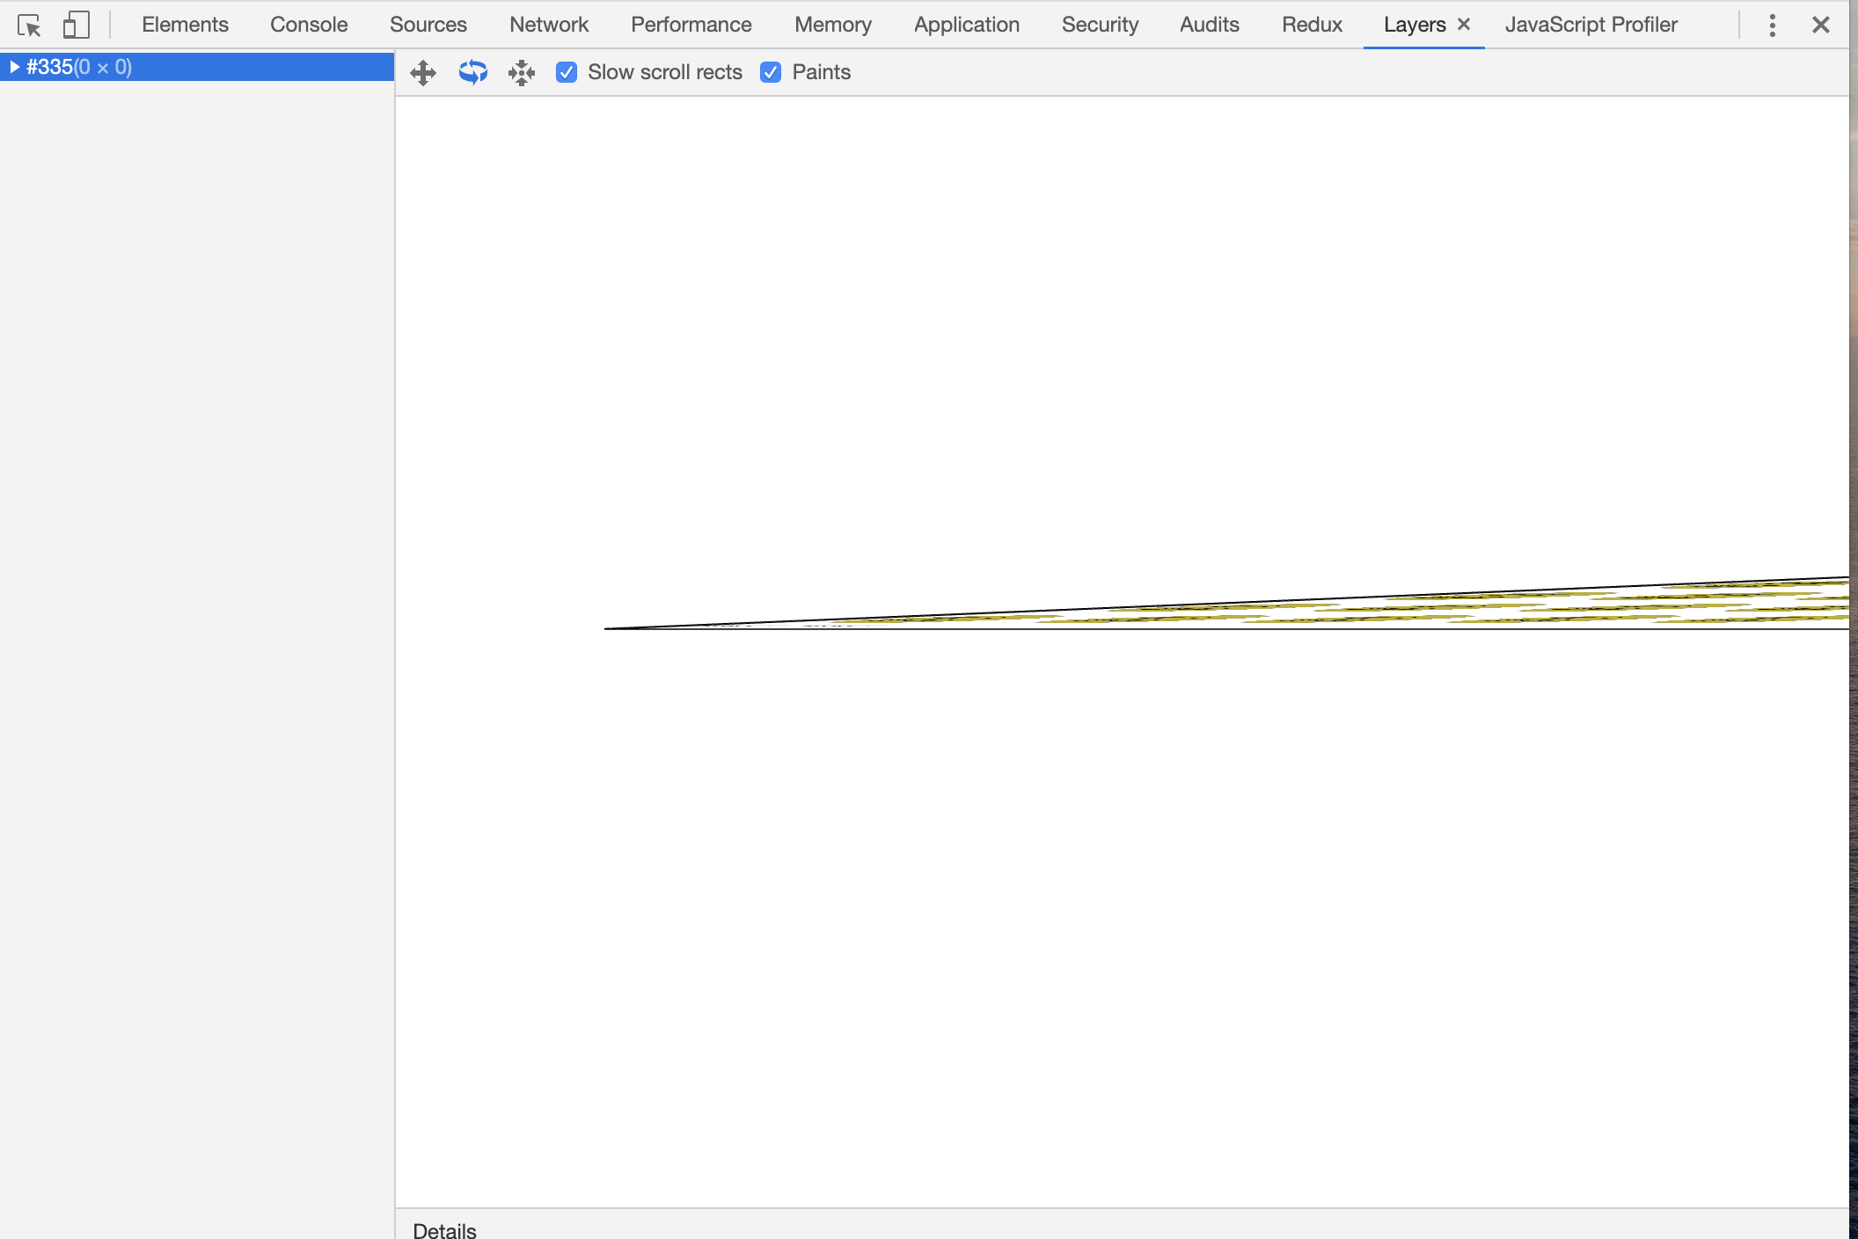The height and width of the screenshot is (1239, 1858).
Task: Open the JavaScript Profiler tab
Action: pyautogui.click(x=1591, y=25)
